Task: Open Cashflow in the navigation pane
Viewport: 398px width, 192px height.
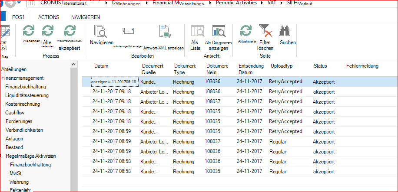Action: tap(15, 113)
